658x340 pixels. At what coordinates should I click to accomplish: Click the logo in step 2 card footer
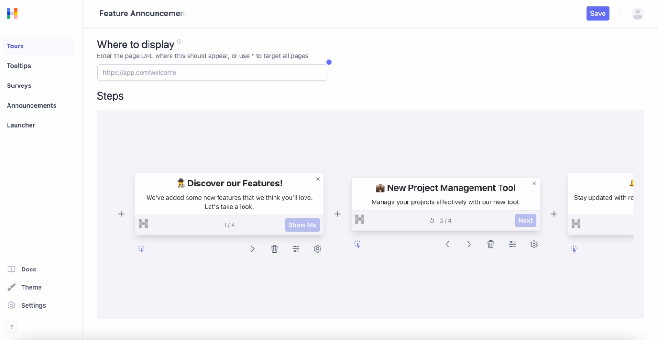(x=360, y=219)
